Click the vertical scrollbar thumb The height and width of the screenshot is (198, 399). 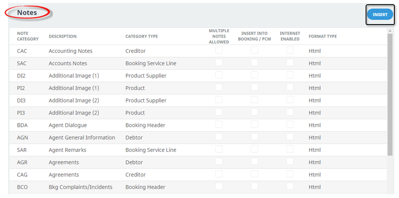pos(390,94)
